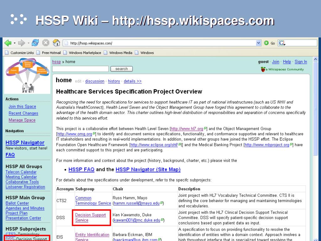Open the Telecon Calendar link
The image size is (321, 241).
coord(21,172)
